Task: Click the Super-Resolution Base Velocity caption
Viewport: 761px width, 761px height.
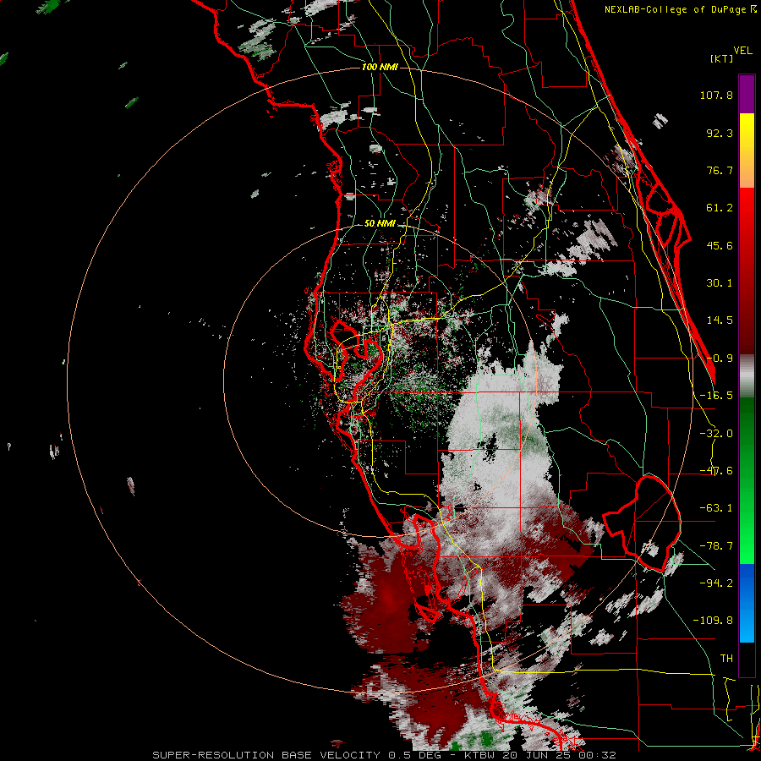Action: point(384,755)
